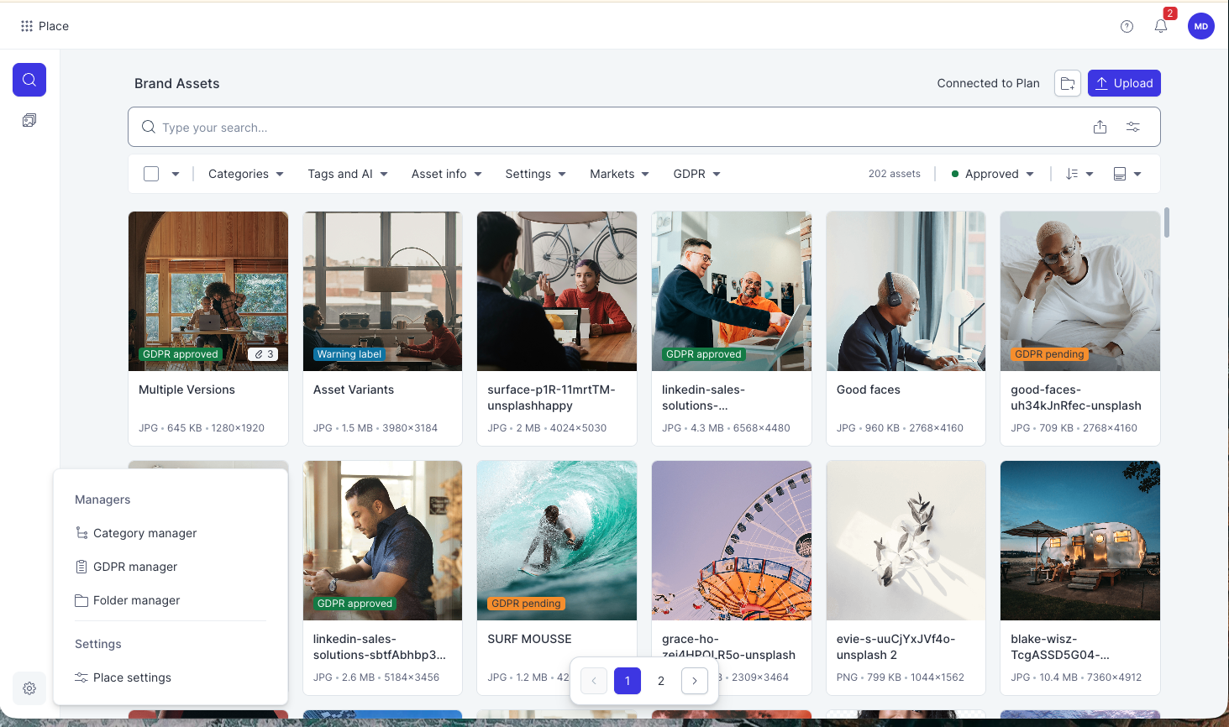The image size is (1229, 727).
Task: Click the Place app title
Action: [54, 26]
